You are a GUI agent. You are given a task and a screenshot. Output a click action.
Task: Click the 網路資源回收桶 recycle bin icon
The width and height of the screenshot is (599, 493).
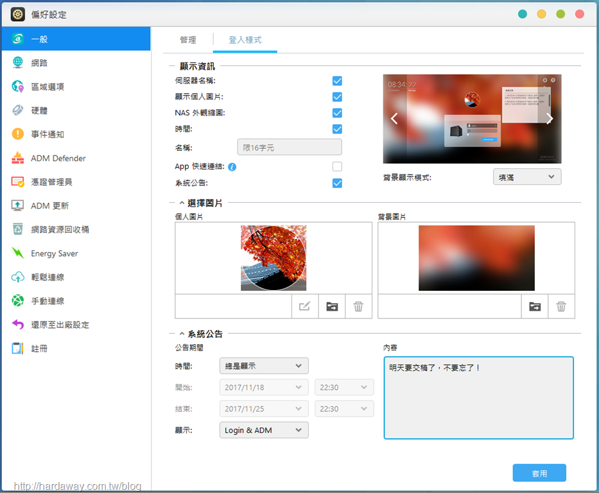tap(17, 229)
